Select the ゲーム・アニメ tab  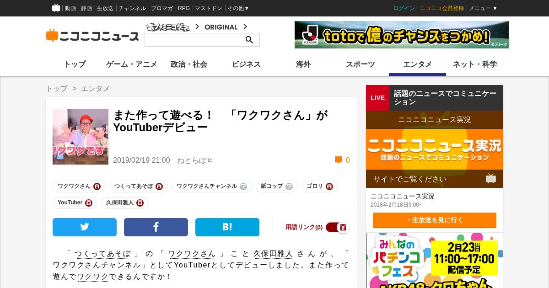pos(132,64)
